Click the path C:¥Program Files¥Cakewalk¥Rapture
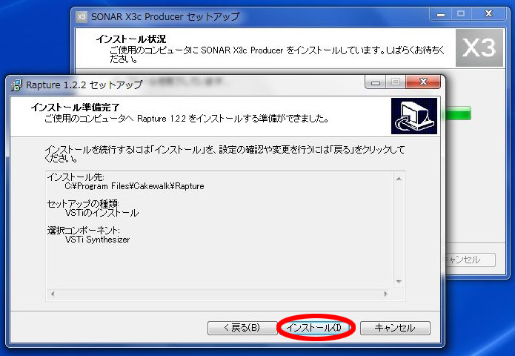 [134, 186]
